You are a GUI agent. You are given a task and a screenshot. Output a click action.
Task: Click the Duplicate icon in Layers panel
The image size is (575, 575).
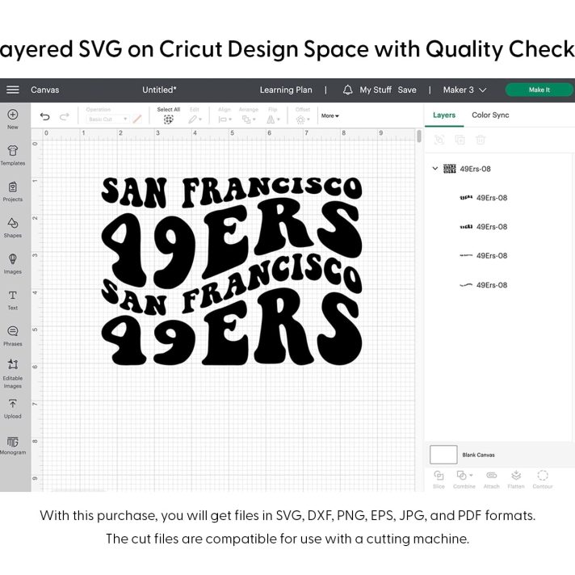tap(460, 140)
